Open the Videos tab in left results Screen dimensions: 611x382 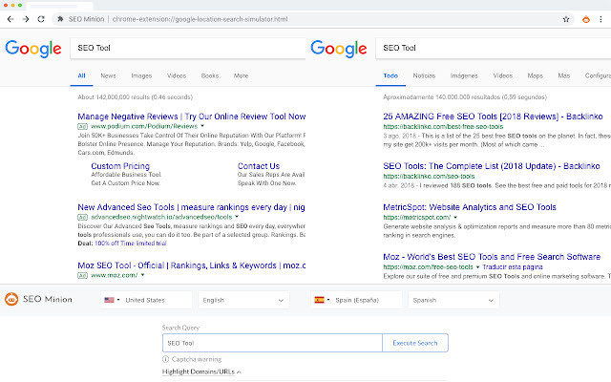tap(177, 75)
